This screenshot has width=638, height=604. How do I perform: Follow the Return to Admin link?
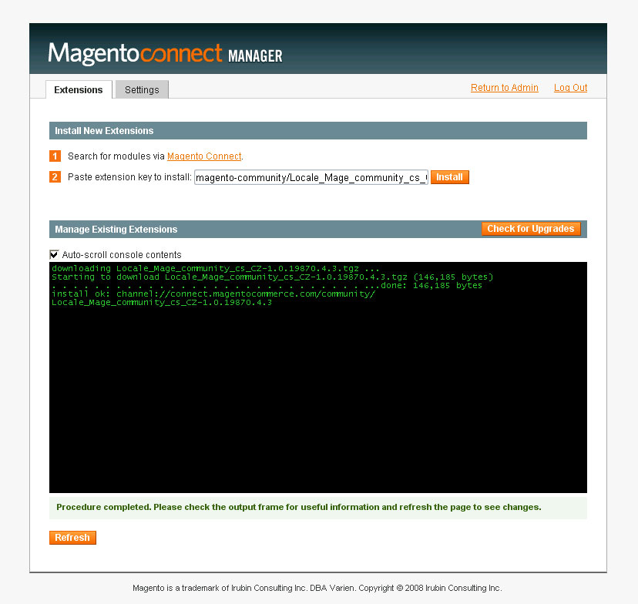[504, 88]
